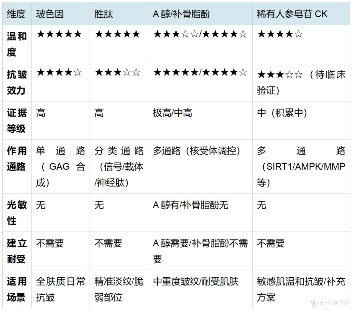Image resolution: width=352 pixels, height=310 pixels.
Task: Click the 抗皱效力 row label
Action: [x=17, y=82]
